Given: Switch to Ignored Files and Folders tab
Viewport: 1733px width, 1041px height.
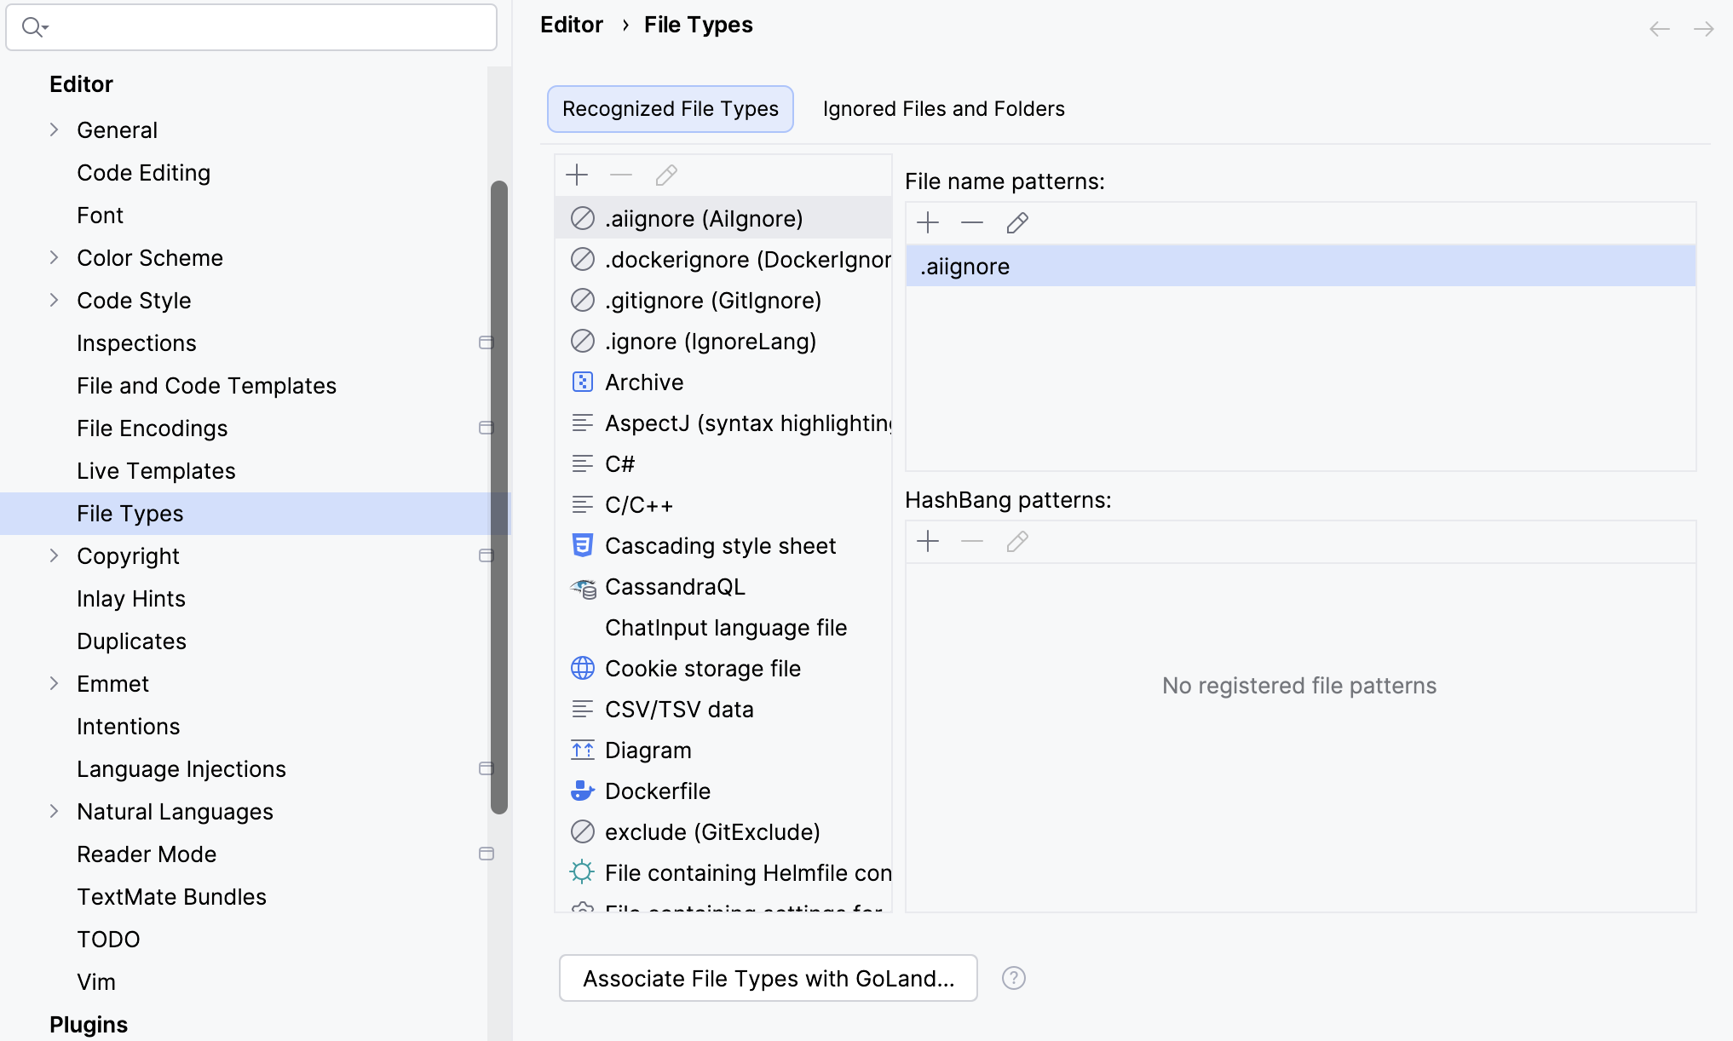Looking at the screenshot, I should point(942,108).
